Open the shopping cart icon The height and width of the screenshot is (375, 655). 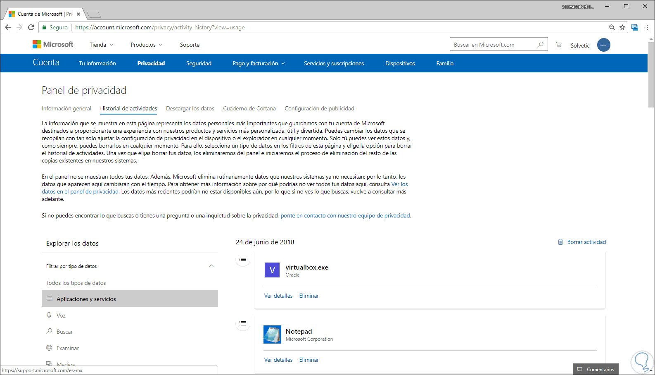click(558, 45)
